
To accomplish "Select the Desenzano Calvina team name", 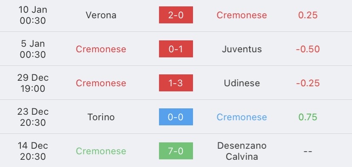I will pos(242,151).
